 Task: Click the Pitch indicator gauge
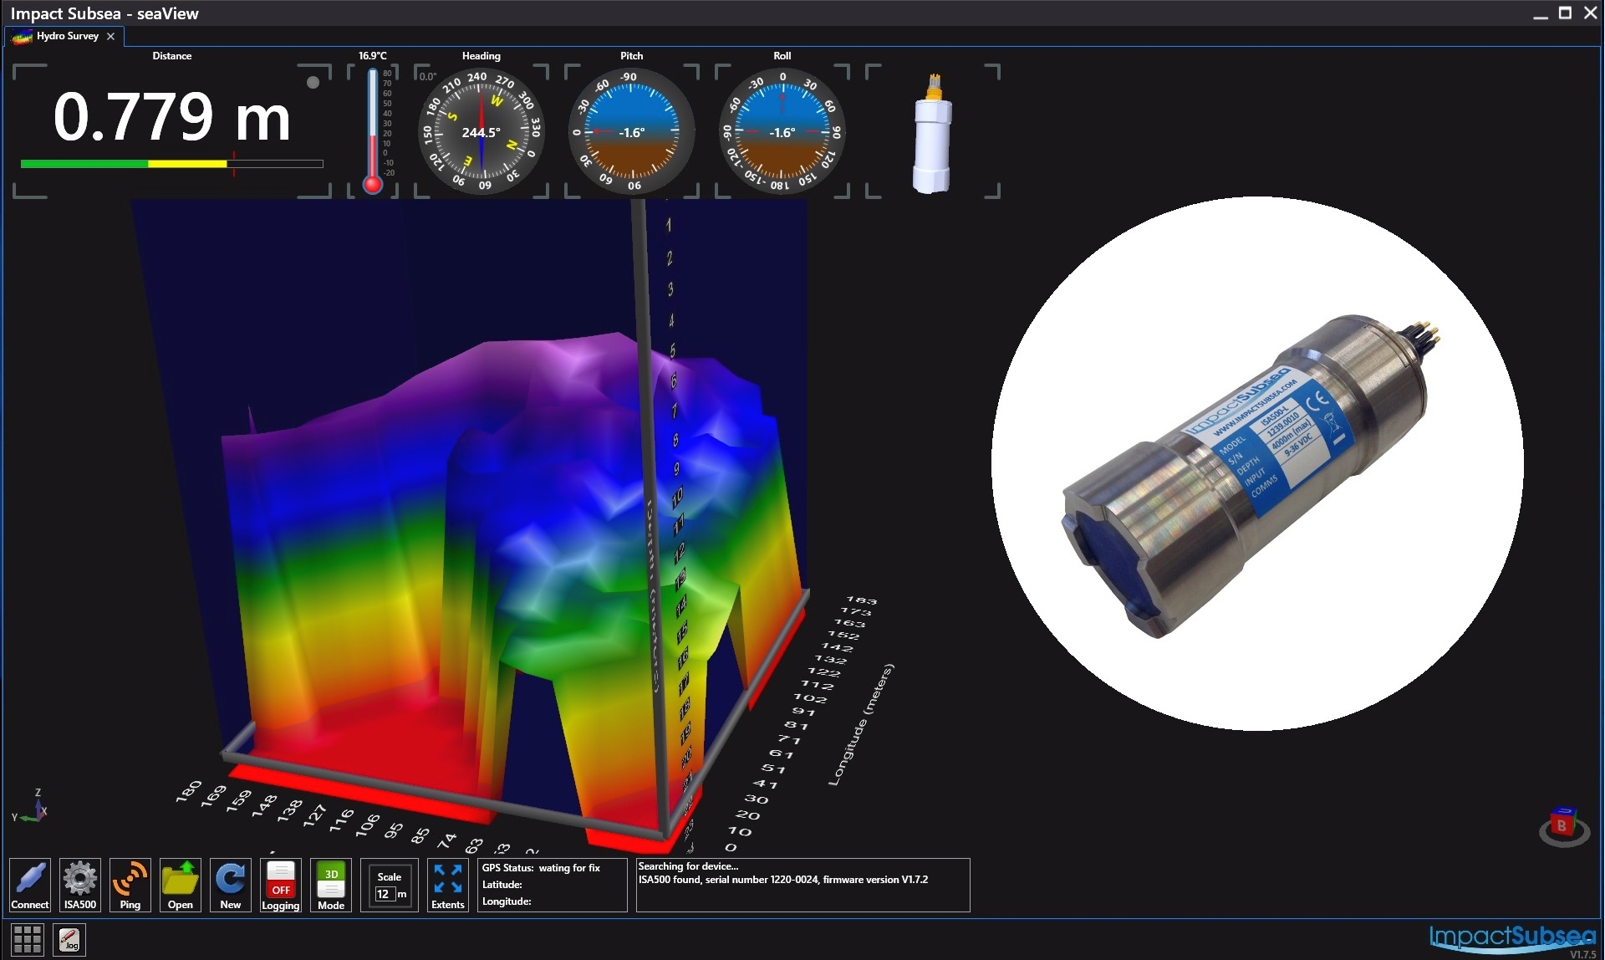coord(632,132)
